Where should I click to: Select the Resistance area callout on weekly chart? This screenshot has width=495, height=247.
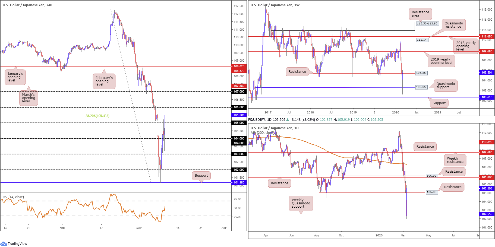[420, 14]
